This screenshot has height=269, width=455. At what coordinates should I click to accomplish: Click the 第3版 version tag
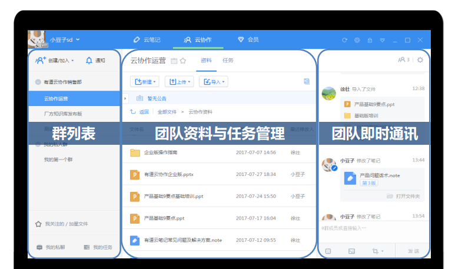pos(369,183)
